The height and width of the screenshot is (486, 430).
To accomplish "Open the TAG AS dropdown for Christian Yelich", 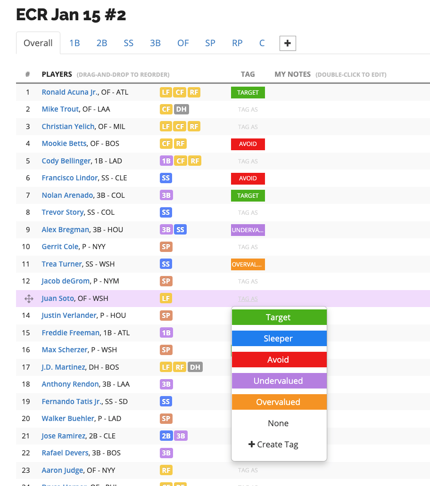I will 248,127.
